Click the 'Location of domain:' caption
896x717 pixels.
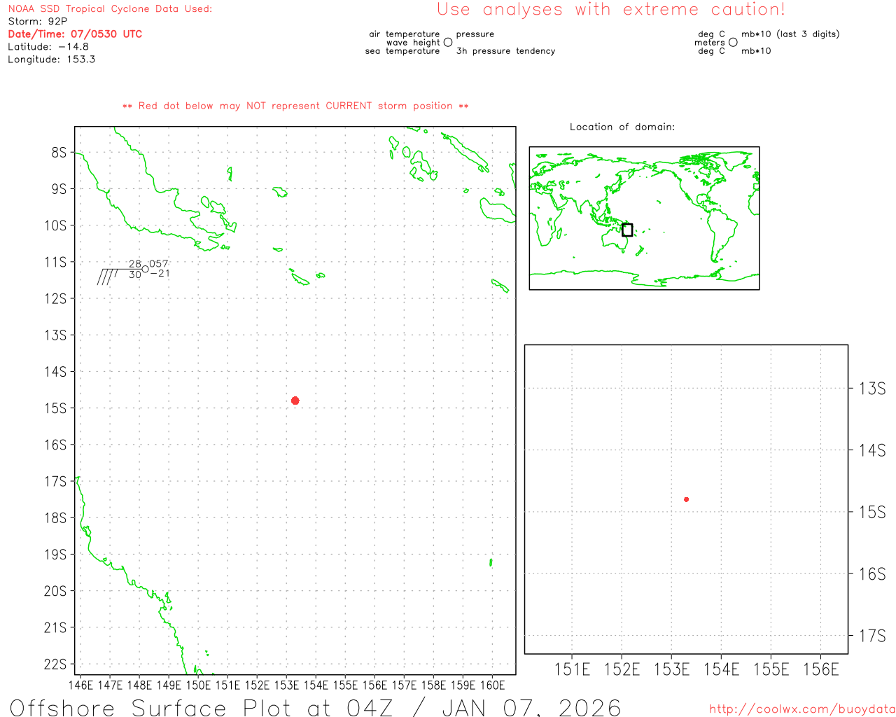[622, 127]
